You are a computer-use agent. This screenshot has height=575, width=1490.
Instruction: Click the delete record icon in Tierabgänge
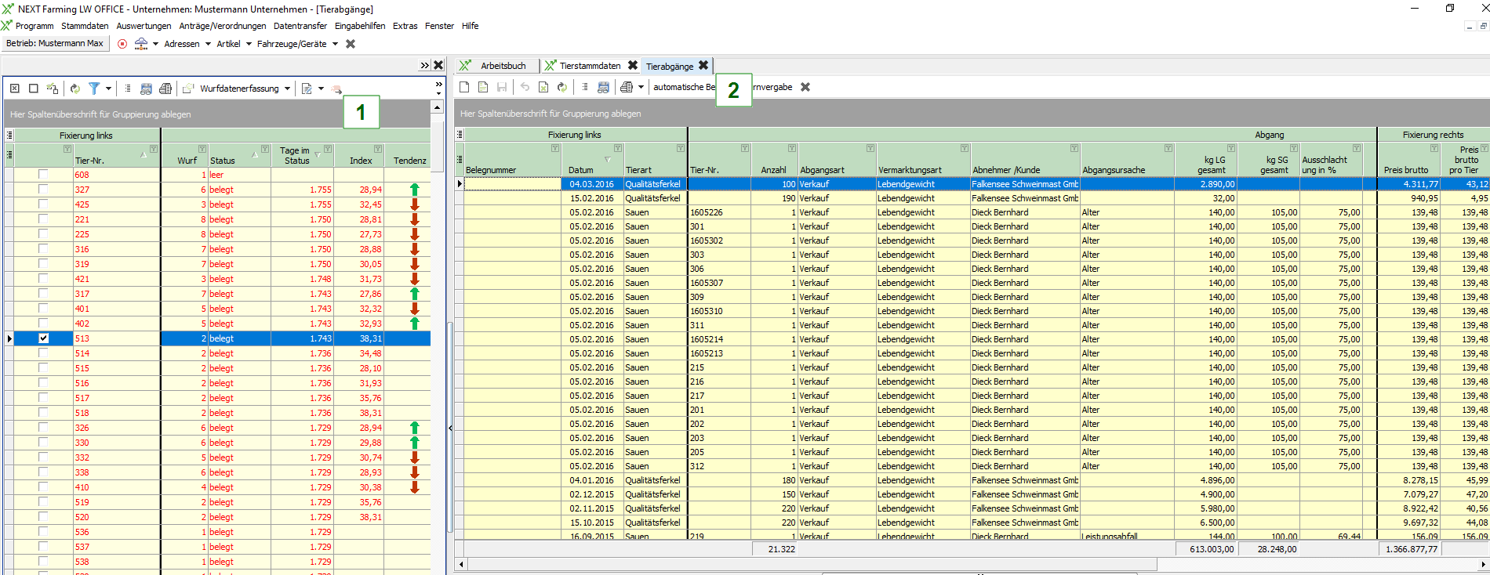(543, 87)
